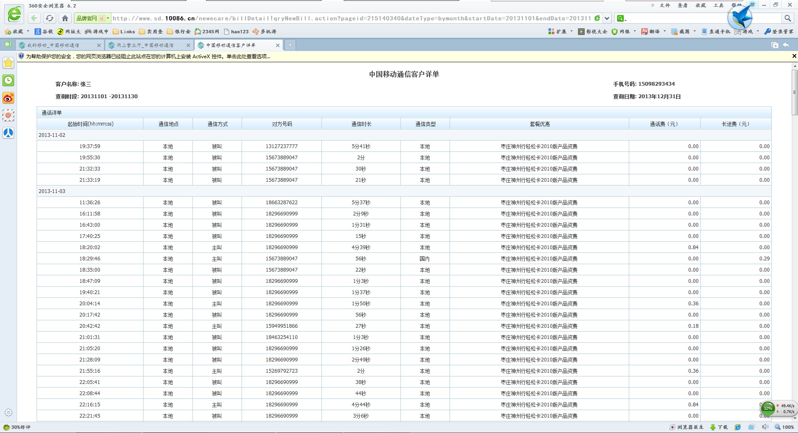The width and height of the screenshot is (798, 433).
Task: Open the favorites star in left sidebar
Action: coord(8,63)
